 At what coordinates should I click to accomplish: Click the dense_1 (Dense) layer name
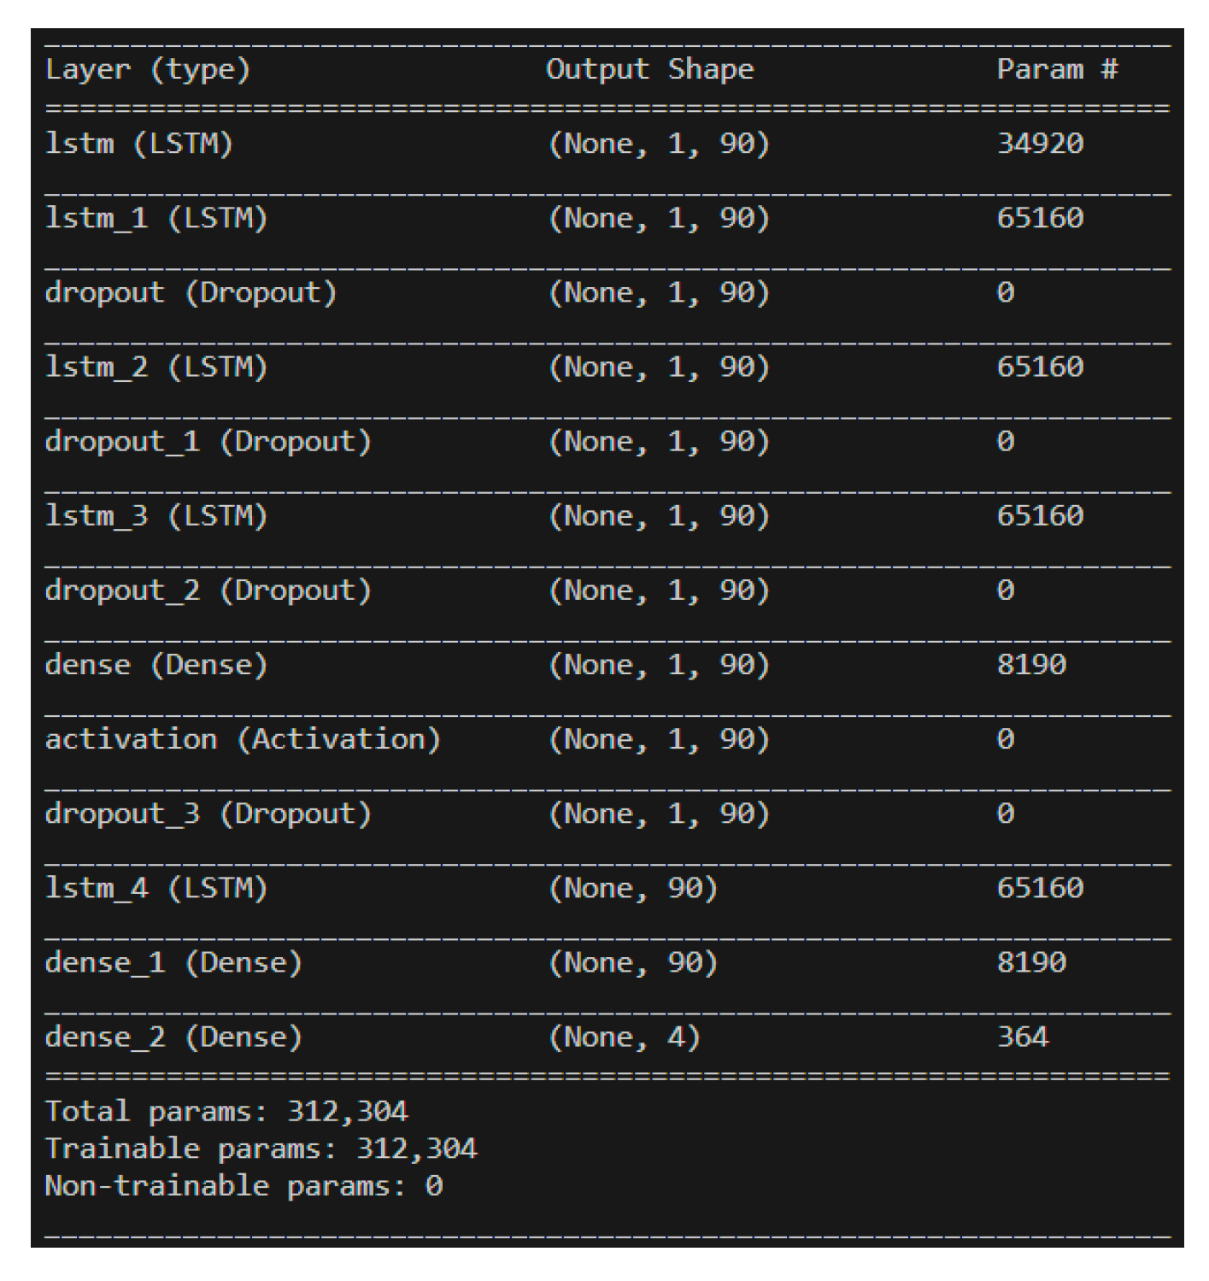(x=173, y=962)
